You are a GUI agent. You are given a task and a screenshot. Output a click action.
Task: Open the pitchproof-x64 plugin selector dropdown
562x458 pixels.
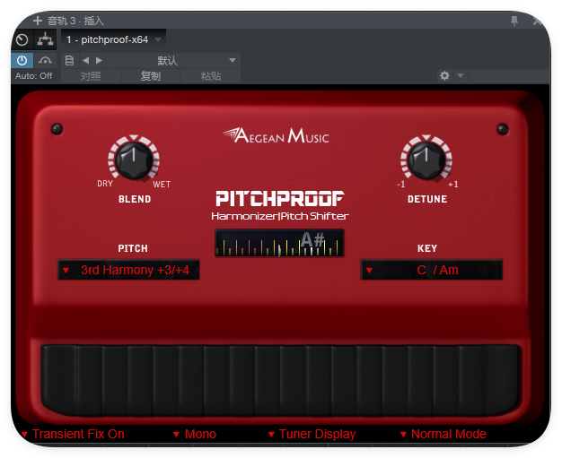(113, 39)
